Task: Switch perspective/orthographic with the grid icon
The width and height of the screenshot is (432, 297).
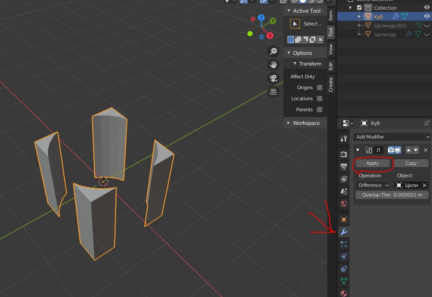Action: (273, 92)
